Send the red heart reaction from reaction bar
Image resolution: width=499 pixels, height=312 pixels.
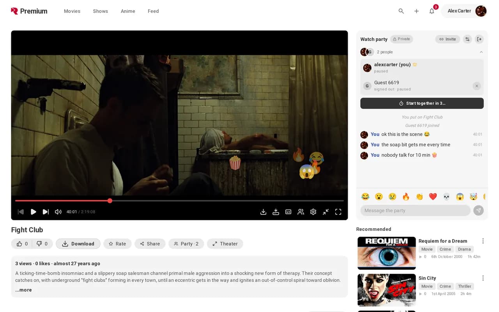coord(433,197)
